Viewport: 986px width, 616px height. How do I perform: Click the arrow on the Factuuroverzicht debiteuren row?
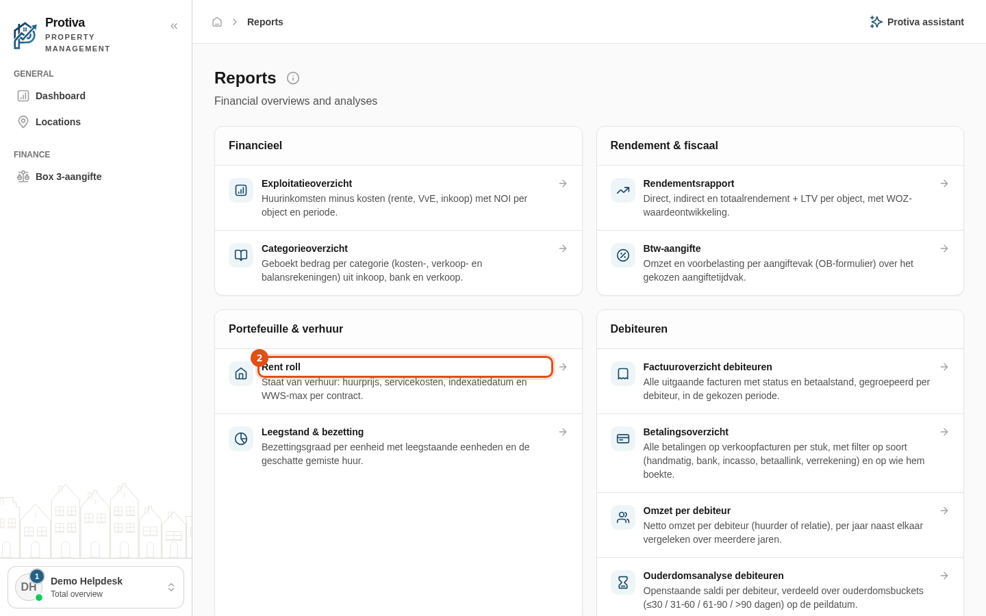944,367
